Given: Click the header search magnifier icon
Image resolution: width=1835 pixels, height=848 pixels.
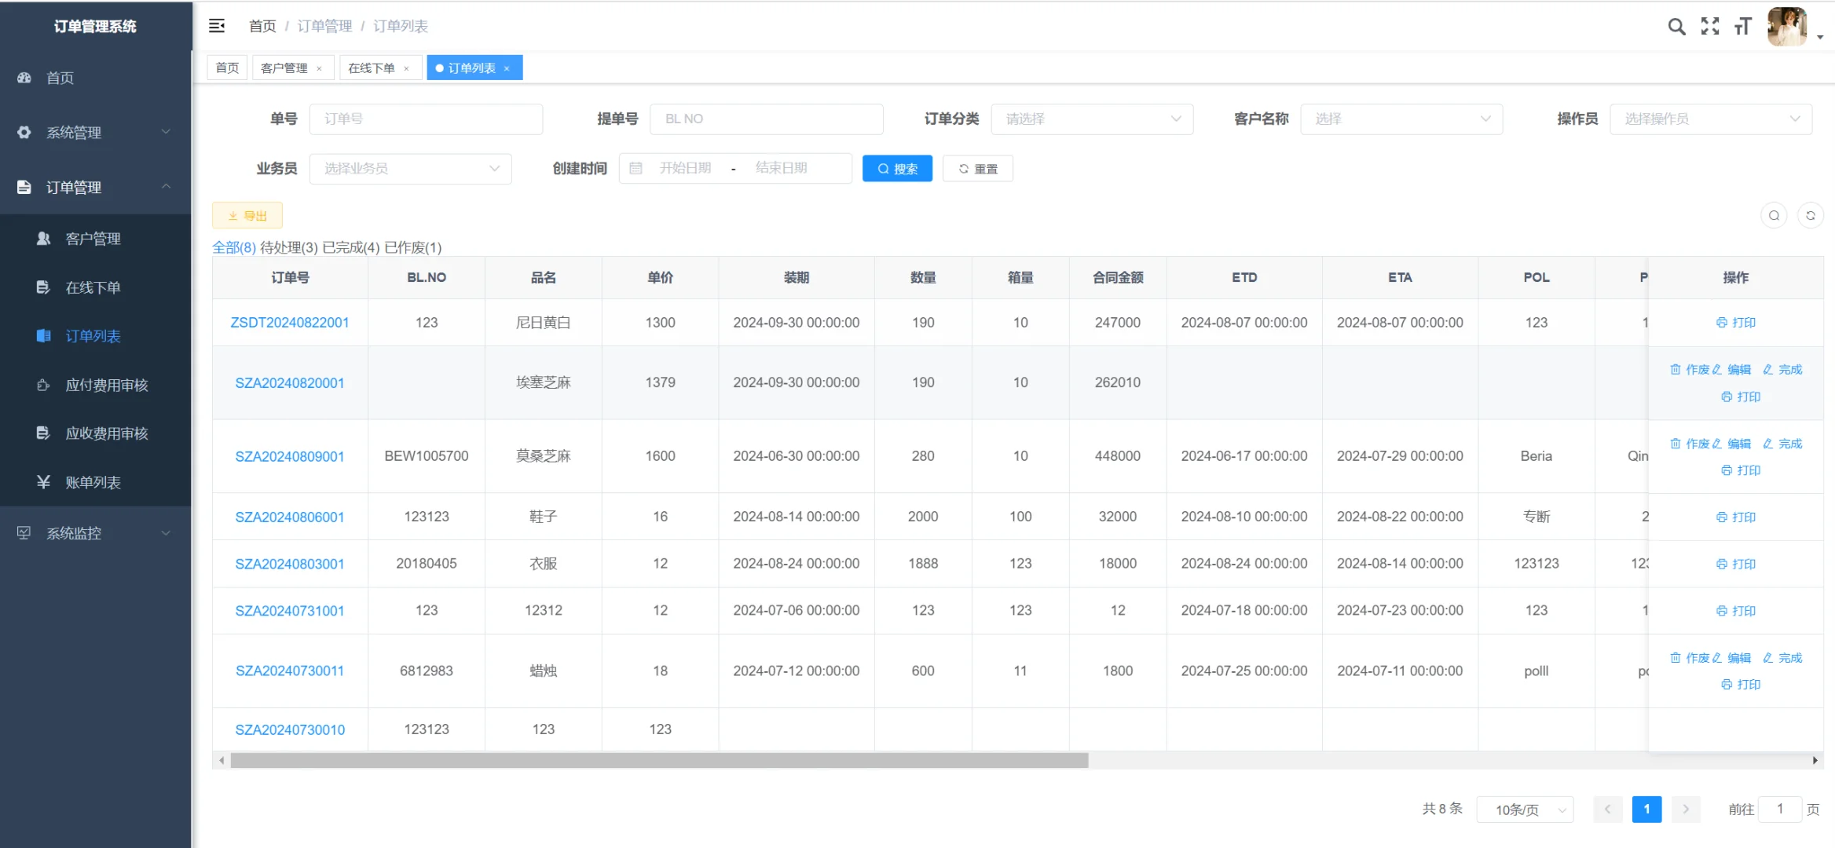Looking at the screenshot, I should (1676, 27).
